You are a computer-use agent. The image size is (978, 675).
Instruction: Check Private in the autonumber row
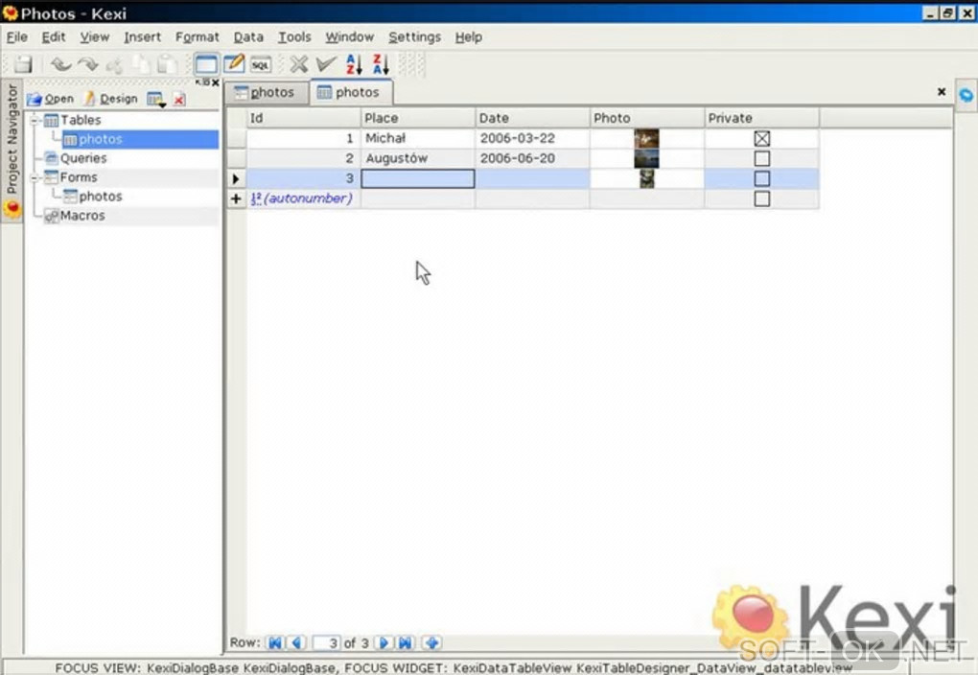(x=761, y=199)
